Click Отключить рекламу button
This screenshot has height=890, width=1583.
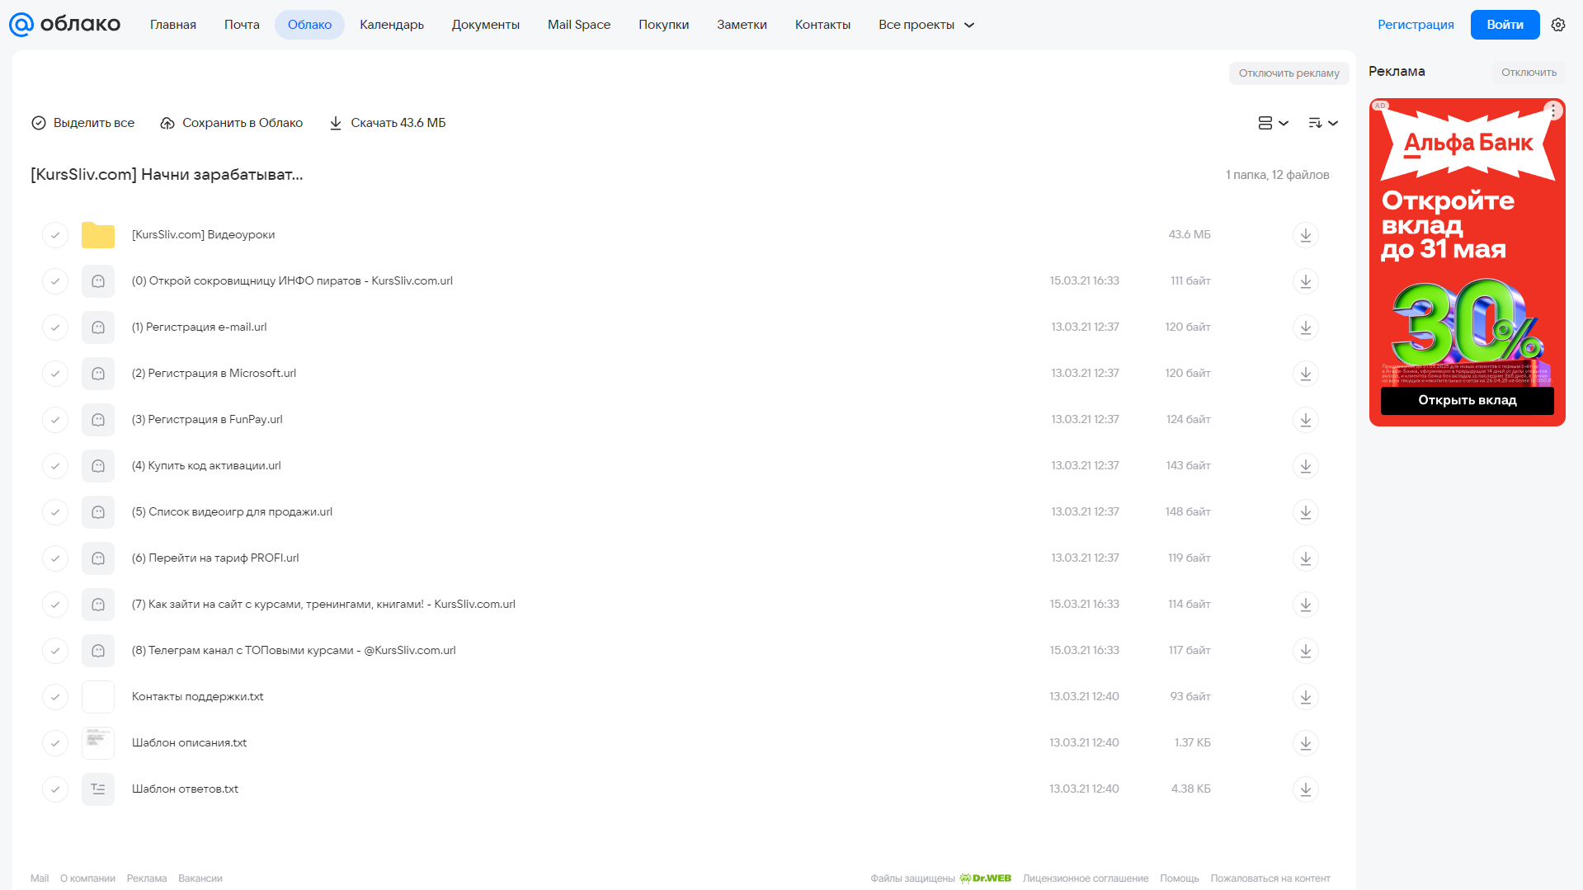tap(1289, 73)
